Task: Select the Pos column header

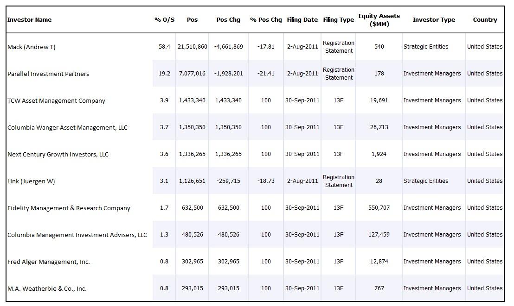Action: 192,19
